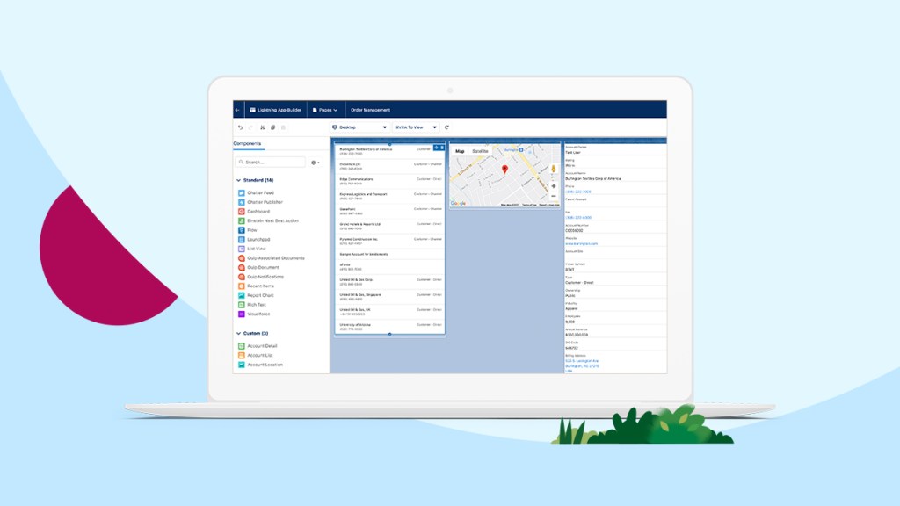Click the refresh icon beside Shrink To View
The height and width of the screenshot is (506, 900).
click(446, 127)
